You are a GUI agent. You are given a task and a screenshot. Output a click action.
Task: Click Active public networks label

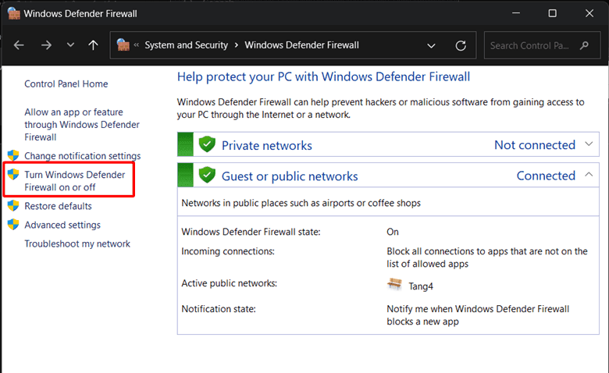229,283
